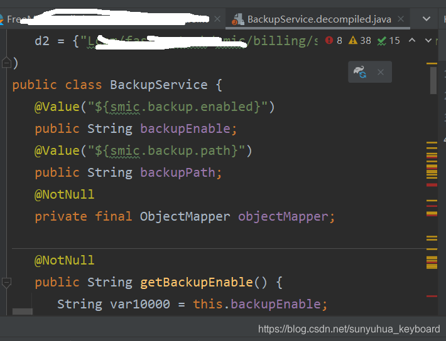This screenshot has width=446, height=341.
Task: Click the ObjectMapper type name
Action: [185, 216]
